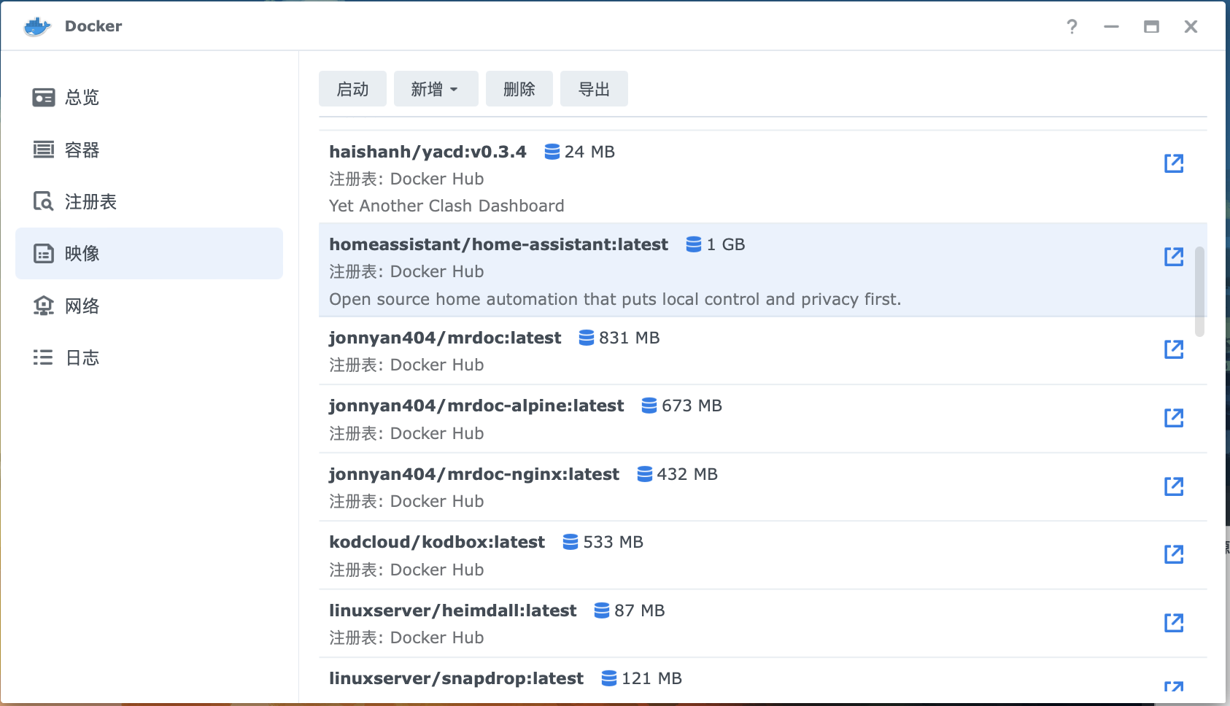
Task: Close the Docker window
Action: pos(1191,27)
